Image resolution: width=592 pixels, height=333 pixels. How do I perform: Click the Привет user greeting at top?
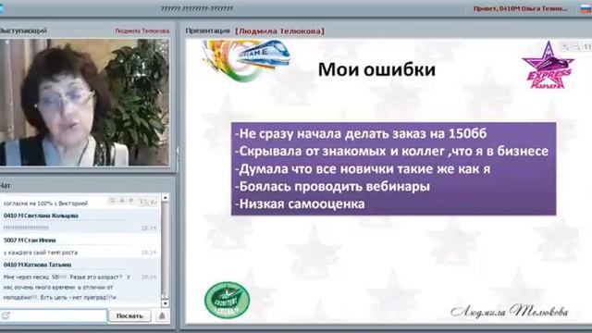pos(521,8)
